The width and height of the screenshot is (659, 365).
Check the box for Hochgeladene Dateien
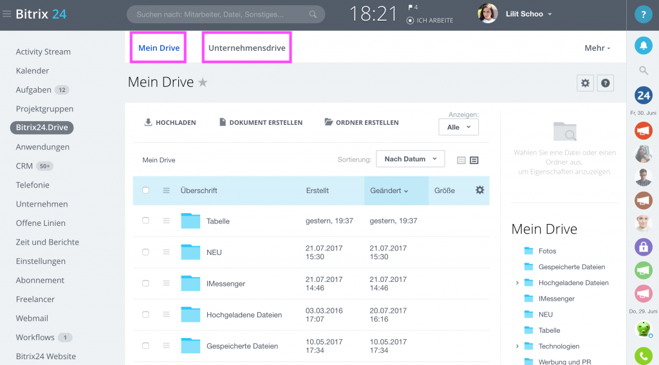click(145, 315)
